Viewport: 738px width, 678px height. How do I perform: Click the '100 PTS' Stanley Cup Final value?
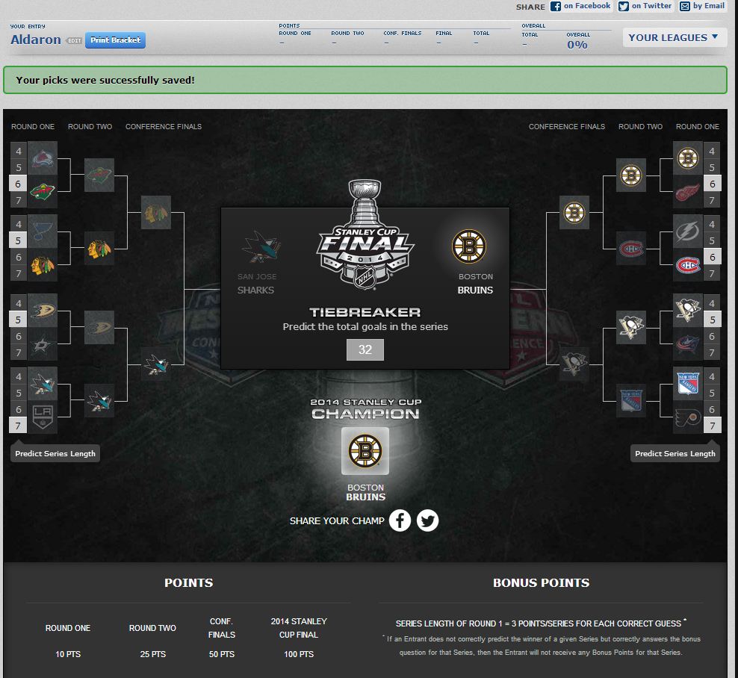[x=299, y=654]
